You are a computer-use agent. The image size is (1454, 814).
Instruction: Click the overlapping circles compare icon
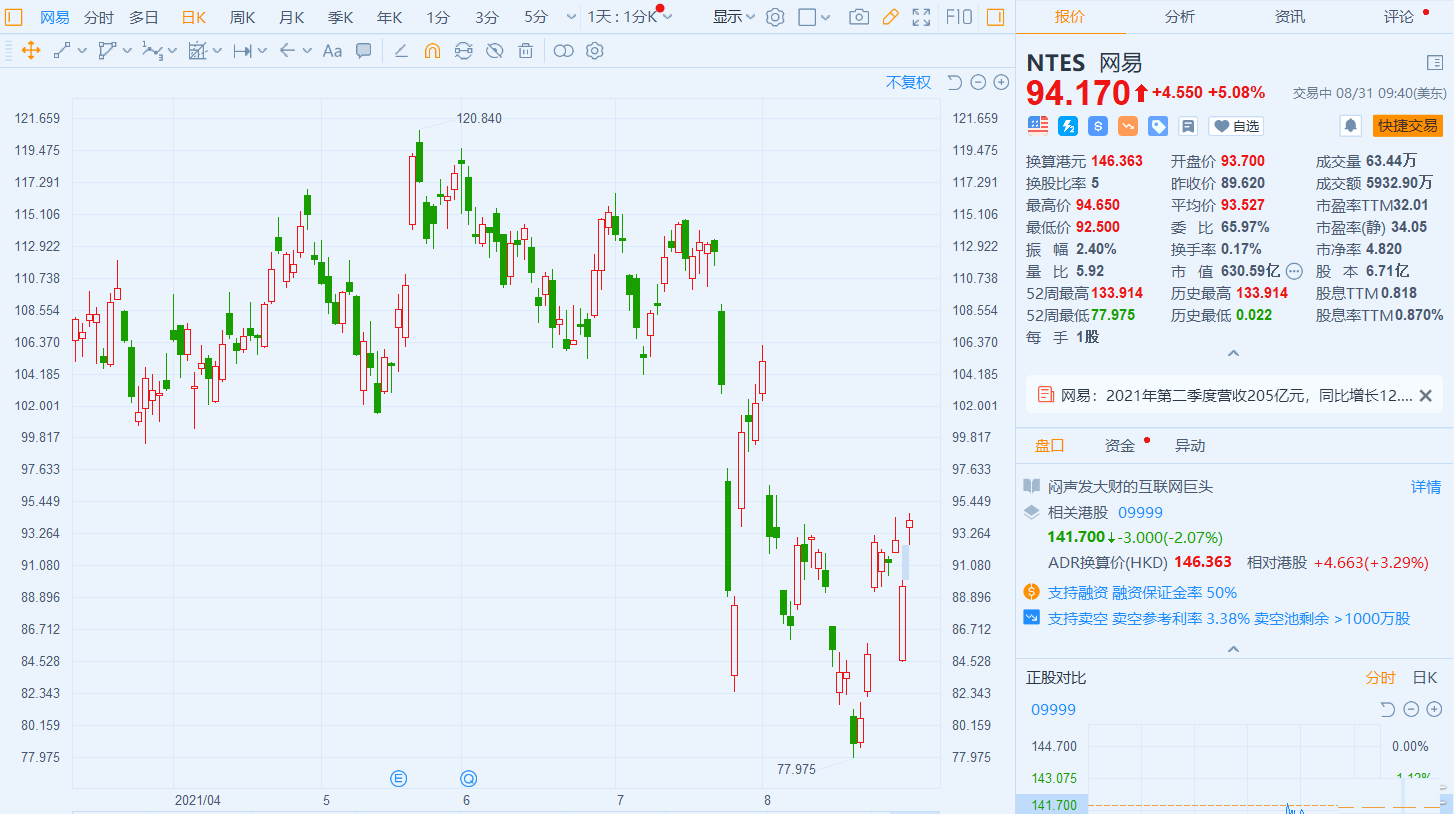pyautogui.click(x=563, y=51)
